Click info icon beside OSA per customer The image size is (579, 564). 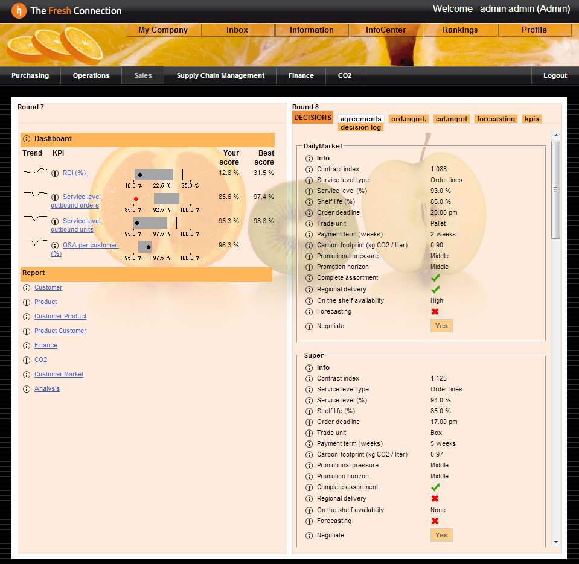coord(55,246)
